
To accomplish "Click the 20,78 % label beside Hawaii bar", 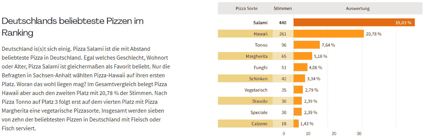I will coord(373,34).
